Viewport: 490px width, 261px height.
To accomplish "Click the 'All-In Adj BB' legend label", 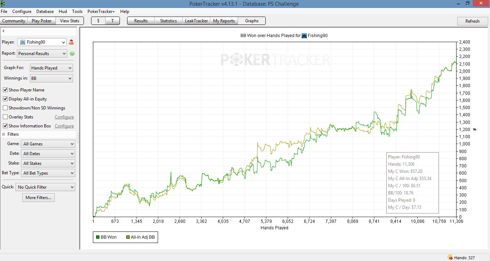I will coord(143,237).
